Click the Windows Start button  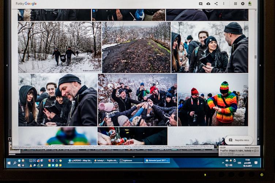point(9,163)
